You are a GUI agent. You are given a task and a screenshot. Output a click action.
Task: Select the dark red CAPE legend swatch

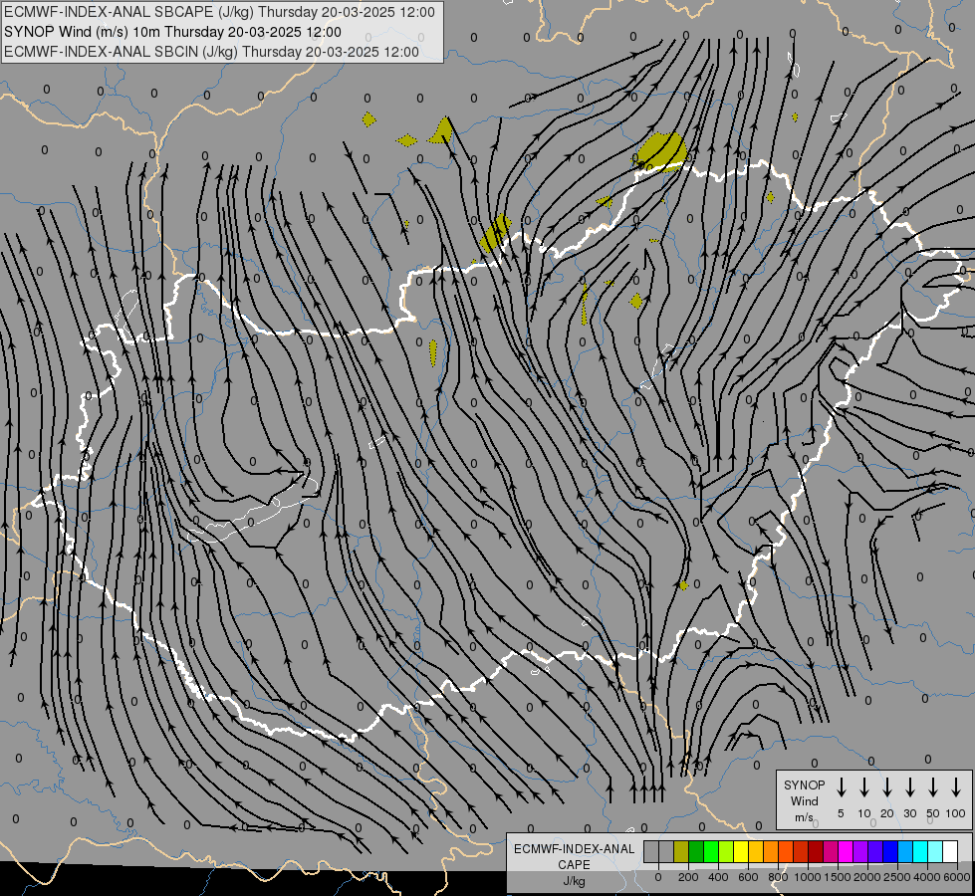(817, 851)
